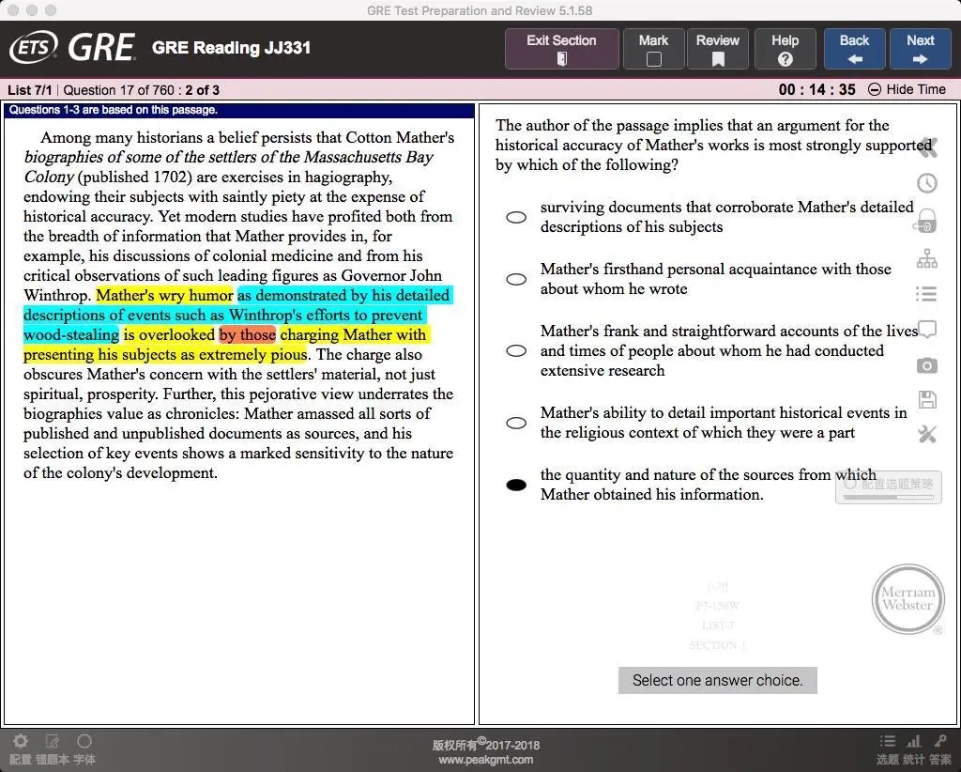
Task: Click the orange highlighted 'by those' text
Action: coord(247,334)
